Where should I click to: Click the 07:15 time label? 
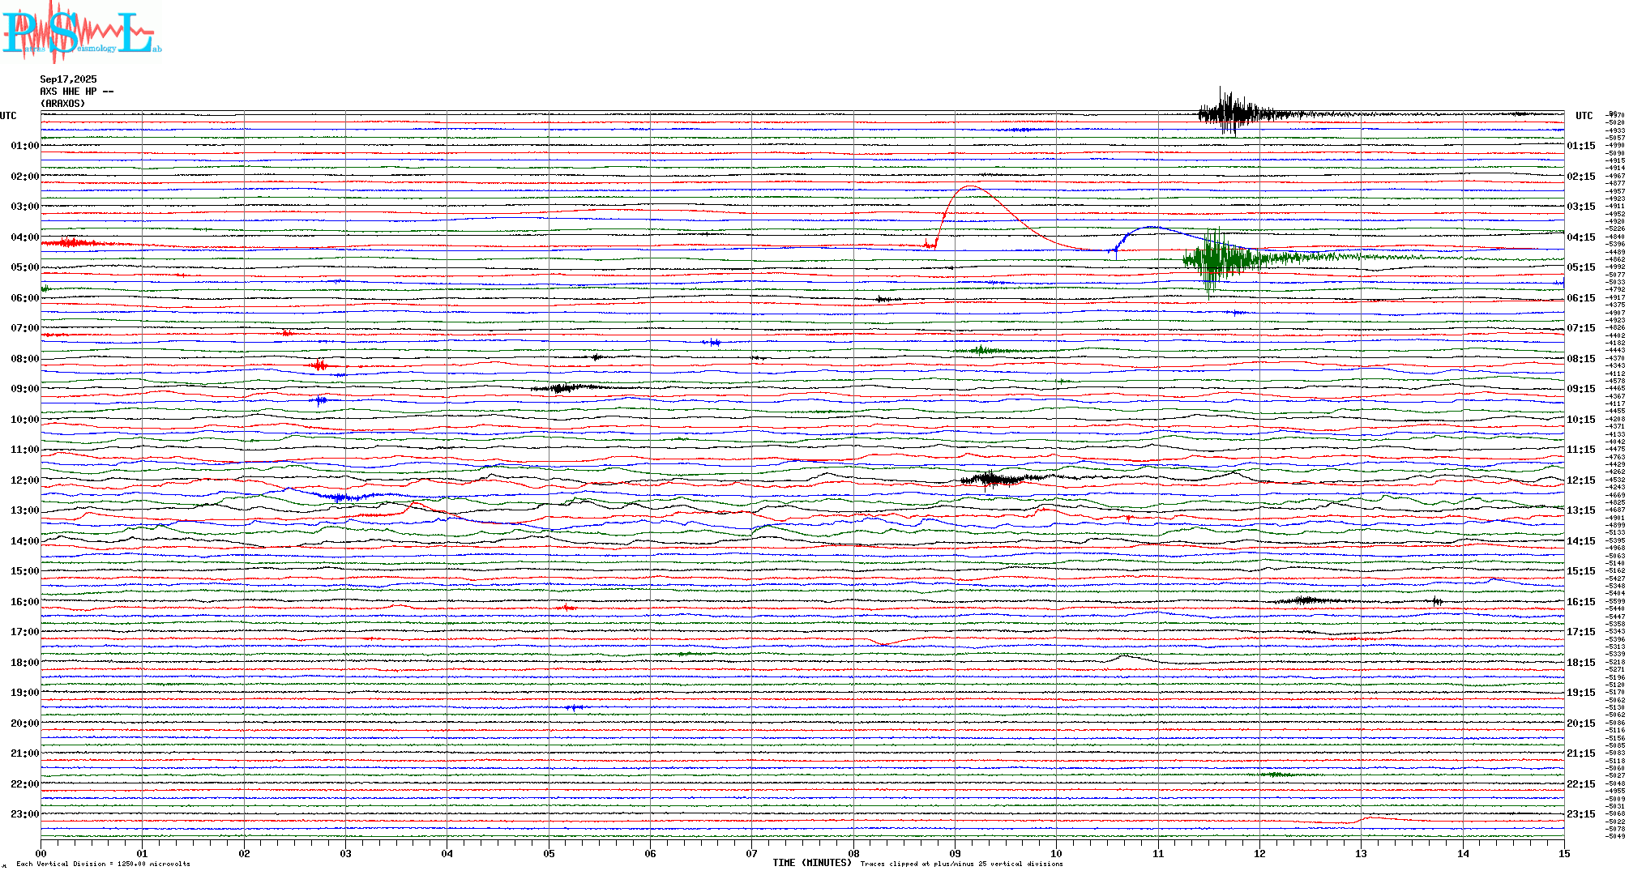[1581, 328]
